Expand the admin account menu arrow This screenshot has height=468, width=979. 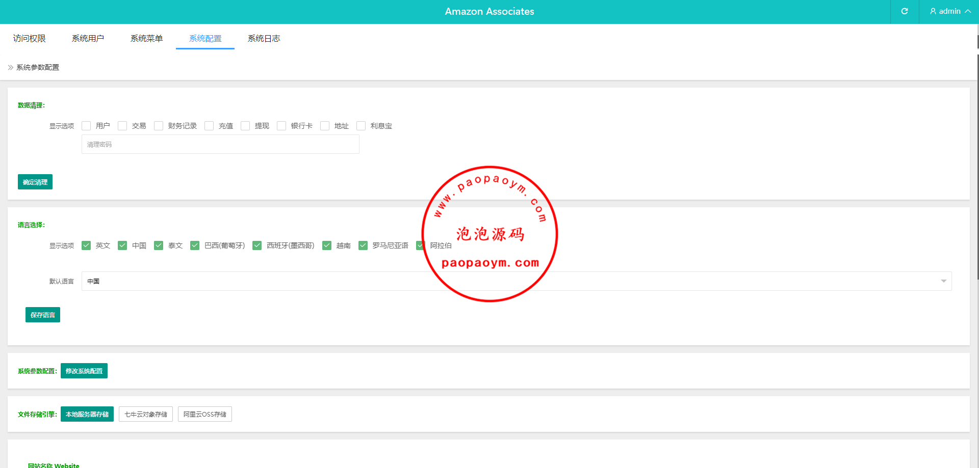tap(968, 11)
